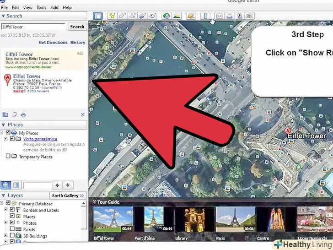Image resolution: width=333 pixels, height=250 pixels.
Task: Click the magnifier search icon in Places panel
Action: [x=6, y=185]
